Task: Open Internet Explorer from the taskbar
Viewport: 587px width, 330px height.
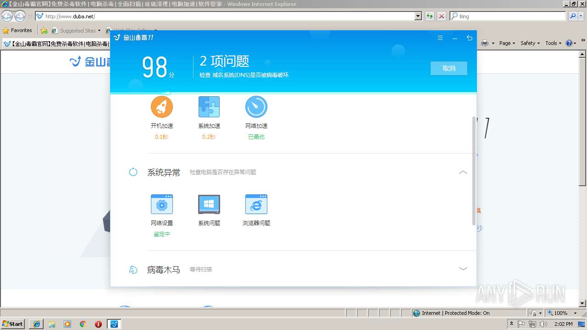Action: (37, 324)
